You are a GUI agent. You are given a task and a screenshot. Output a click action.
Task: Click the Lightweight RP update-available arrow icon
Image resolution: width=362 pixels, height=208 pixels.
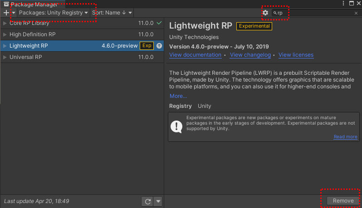(x=159, y=46)
